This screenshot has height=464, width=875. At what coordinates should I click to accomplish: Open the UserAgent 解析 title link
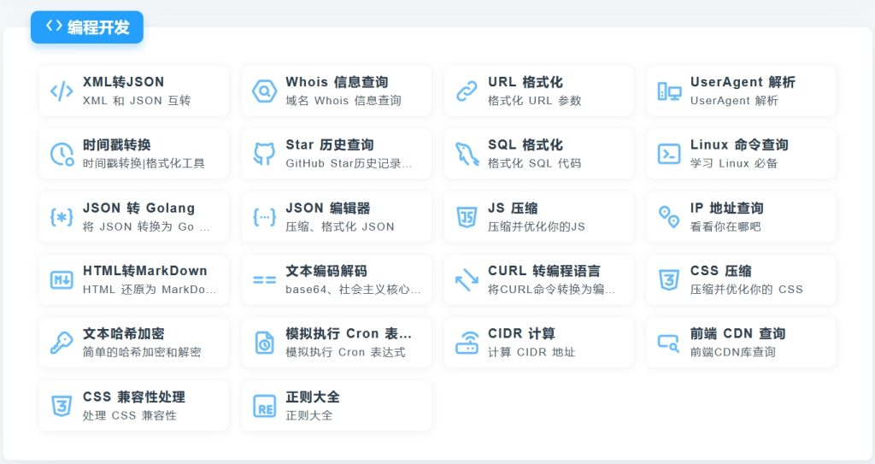(743, 82)
